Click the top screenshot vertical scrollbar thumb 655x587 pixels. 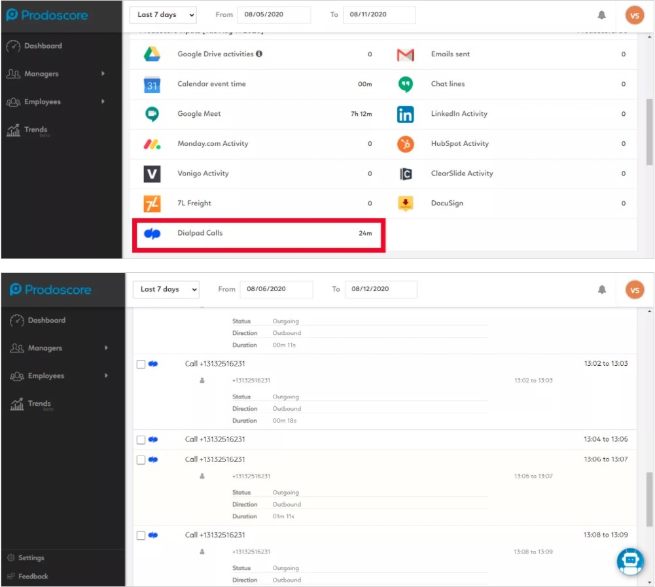tap(649, 132)
